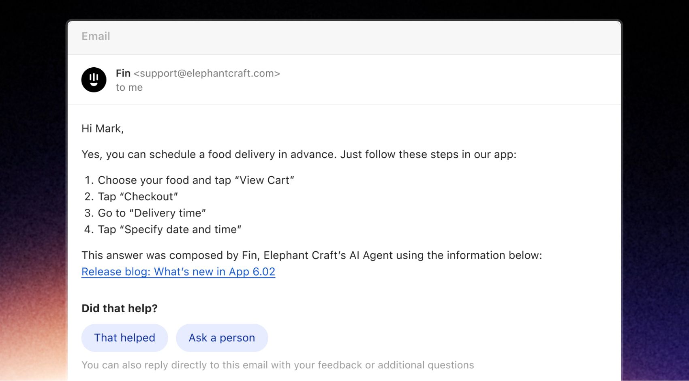The height and width of the screenshot is (381, 689).
Task: Select the support@elephantcraft.com address
Action: tap(207, 73)
